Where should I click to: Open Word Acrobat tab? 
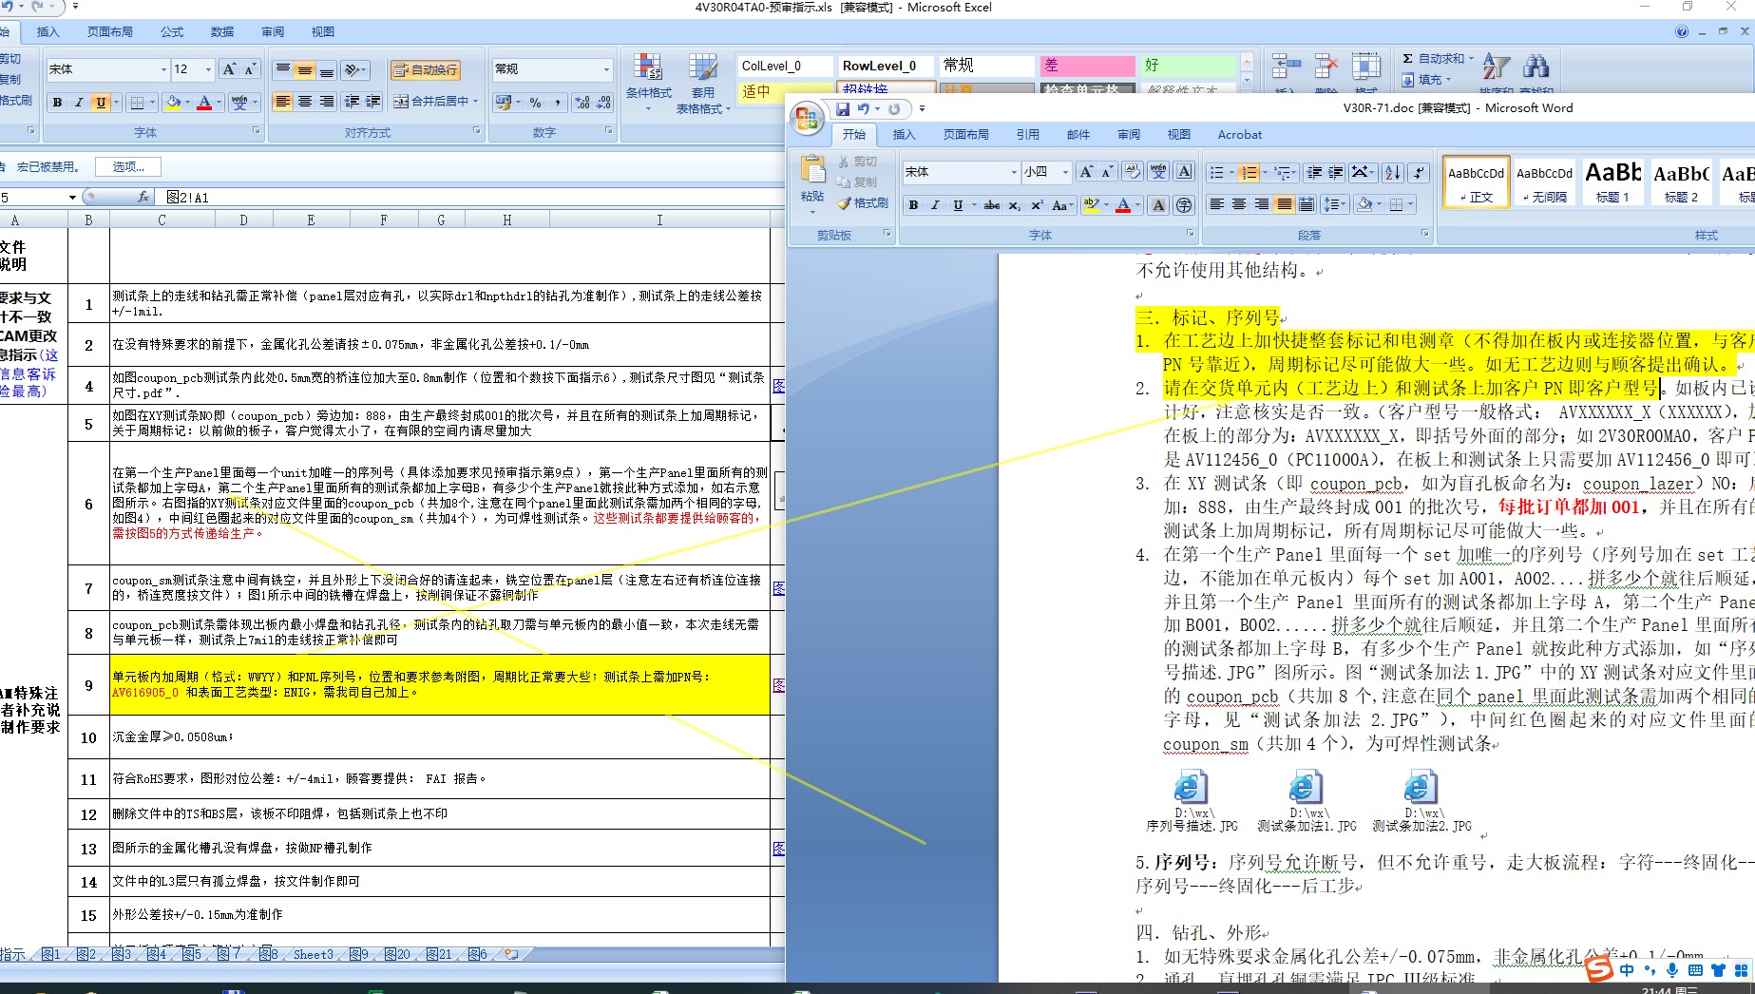click(1240, 135)
